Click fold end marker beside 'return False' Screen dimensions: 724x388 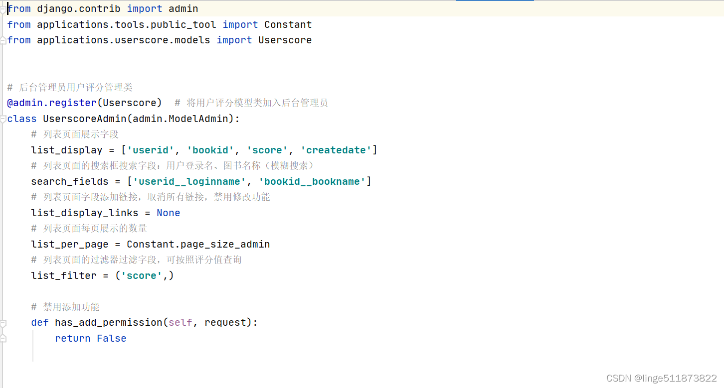pos(3,338)
